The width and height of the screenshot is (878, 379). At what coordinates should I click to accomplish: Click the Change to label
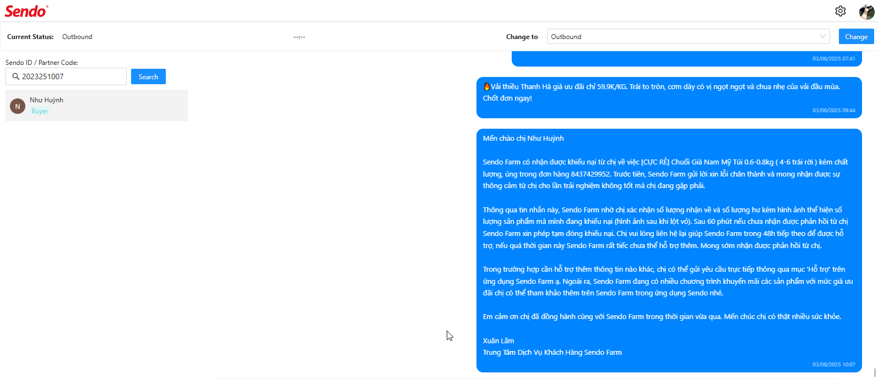(522, 37)
